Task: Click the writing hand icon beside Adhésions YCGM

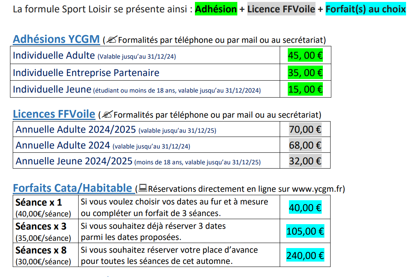Action: (x=111, y=40)
